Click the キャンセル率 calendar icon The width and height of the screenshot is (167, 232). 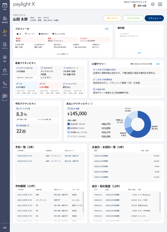(x=17, y=109)
